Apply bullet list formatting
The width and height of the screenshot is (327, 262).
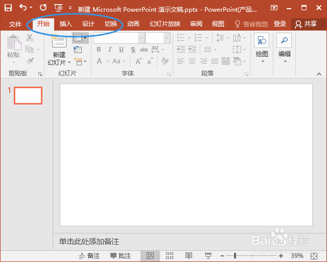tap(180, 38)
